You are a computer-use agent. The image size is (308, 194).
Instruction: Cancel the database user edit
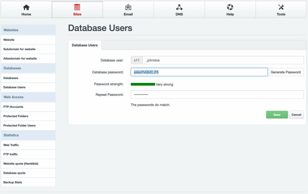coord(296,114)
